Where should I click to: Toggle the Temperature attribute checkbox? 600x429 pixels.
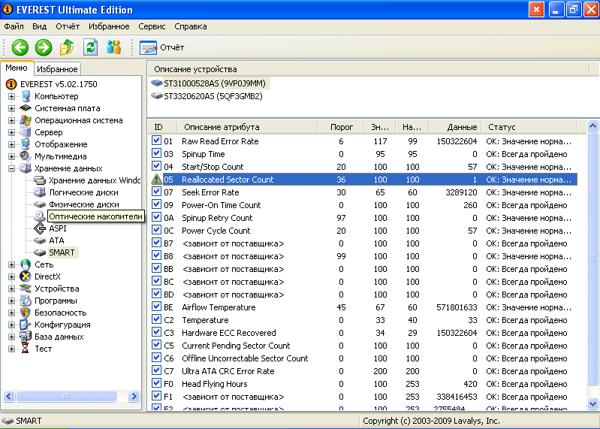(x=157, y=320)
